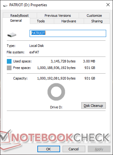Switch to the ReadyBoost tab
The width and height of the screenshot is (113, 155).
(19, 16)
